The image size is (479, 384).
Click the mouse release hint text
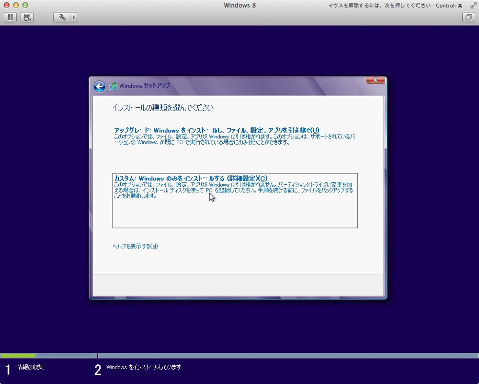click(x=395, y=5)
